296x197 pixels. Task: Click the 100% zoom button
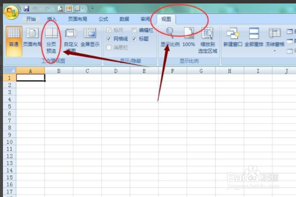coord(188,37)
